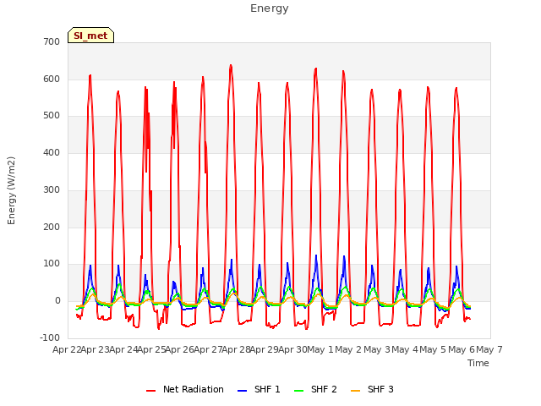541x406 pixels.
Task: Click the May 1 SHF 1 blue peak
Action: click(x=316, y=255)
